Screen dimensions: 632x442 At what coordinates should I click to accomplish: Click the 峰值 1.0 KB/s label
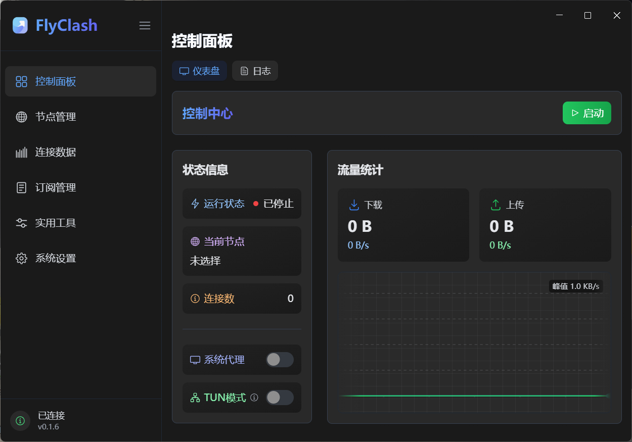pos(576,286)
